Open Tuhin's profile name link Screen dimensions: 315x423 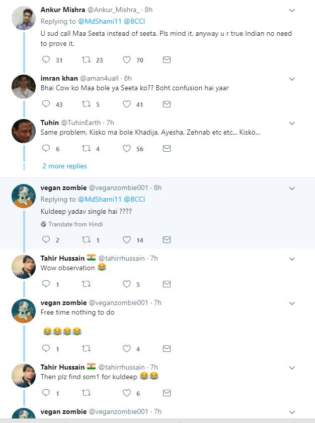coord(49,123)
